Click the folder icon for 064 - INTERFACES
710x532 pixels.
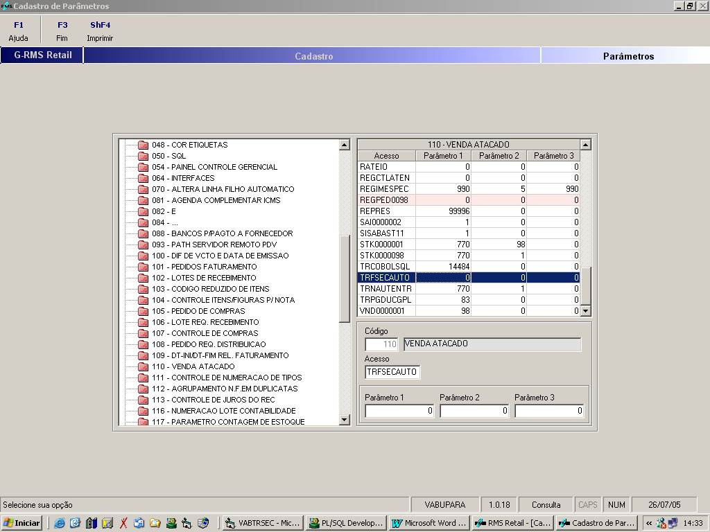coord(144,178)
